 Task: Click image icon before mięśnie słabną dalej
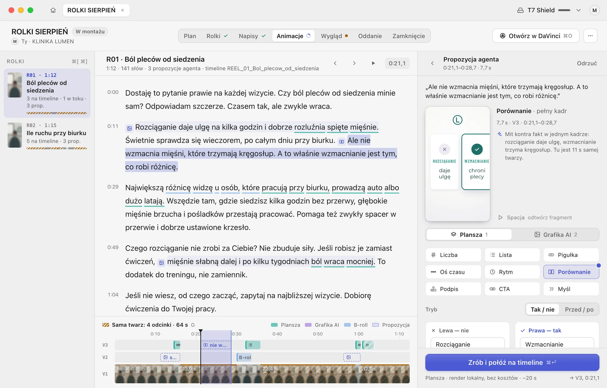tap(161, 263)
